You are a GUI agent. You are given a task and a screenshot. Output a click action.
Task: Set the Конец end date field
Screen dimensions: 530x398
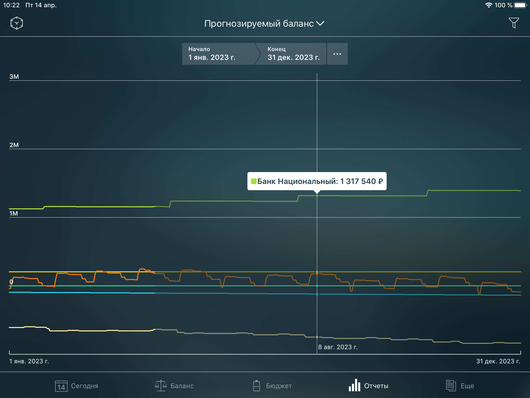[293, 54]
